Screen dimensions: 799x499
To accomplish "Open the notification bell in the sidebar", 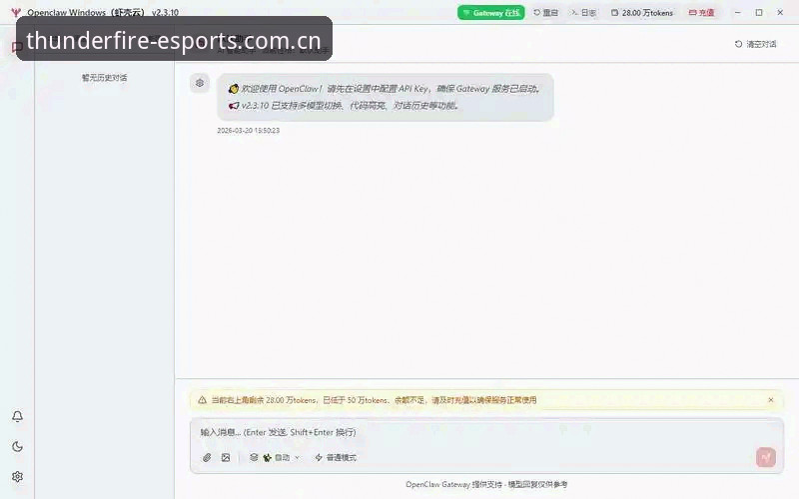I will (17, 416).
